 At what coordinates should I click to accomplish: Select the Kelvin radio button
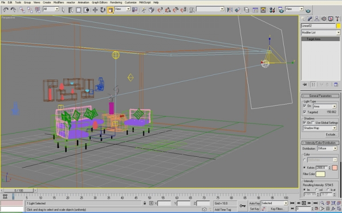pos(304,168)
